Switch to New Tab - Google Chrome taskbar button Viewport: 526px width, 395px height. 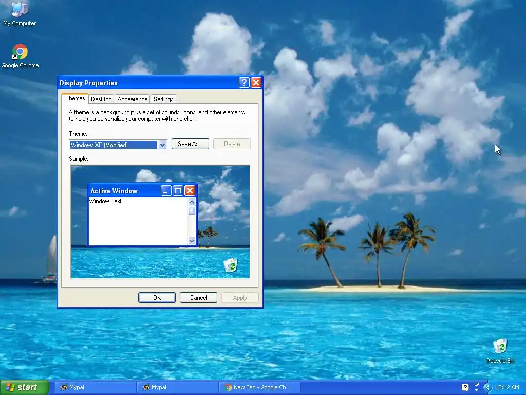click(x=259, y=387)
